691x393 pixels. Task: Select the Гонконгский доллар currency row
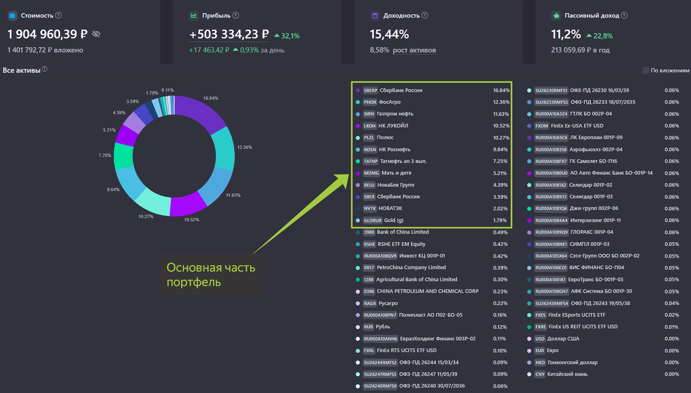pos(604,363)
